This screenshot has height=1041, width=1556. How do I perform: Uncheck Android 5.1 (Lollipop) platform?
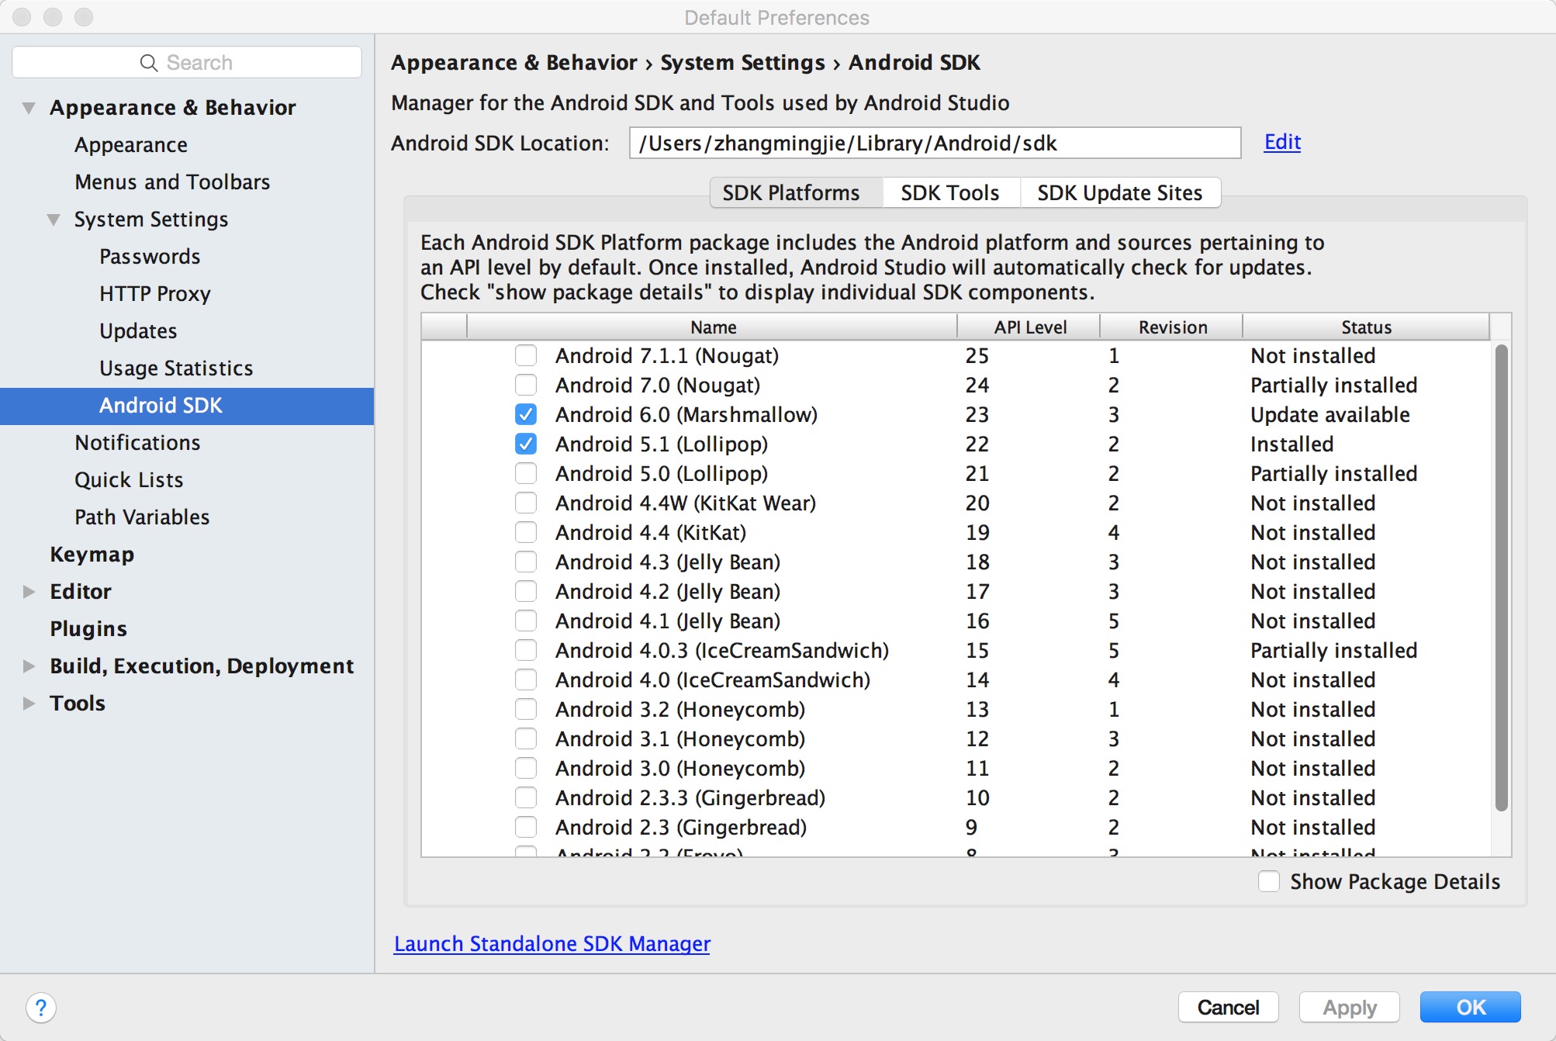[x=526, y=444]
